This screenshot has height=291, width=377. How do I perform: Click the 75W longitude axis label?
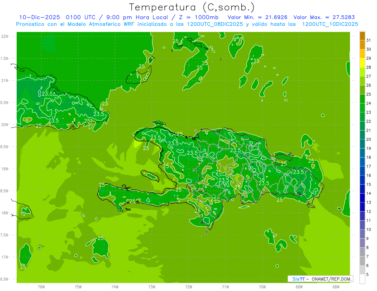click(x=78, y=287)
